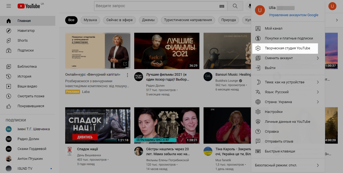
Task: Click the voice search microphone
Action: coord(250,6)
